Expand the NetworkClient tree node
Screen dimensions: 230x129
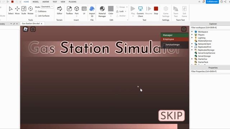point(192,44)
